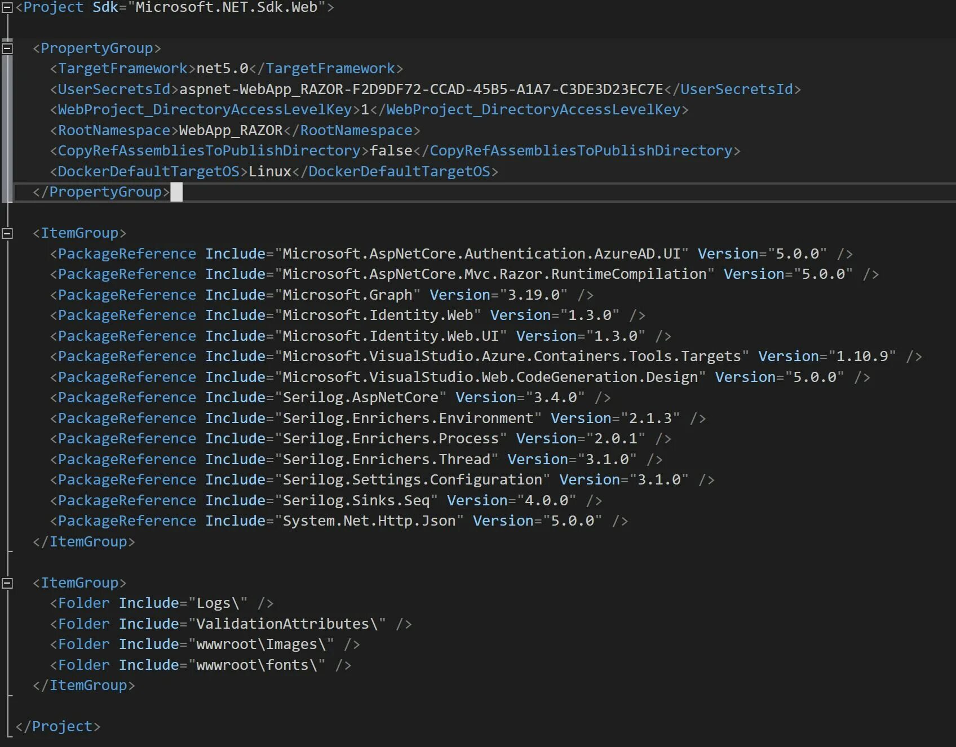956x747 pixels.
Task: Collapse the package references ItemGroup fold marker
Action: 7,233
